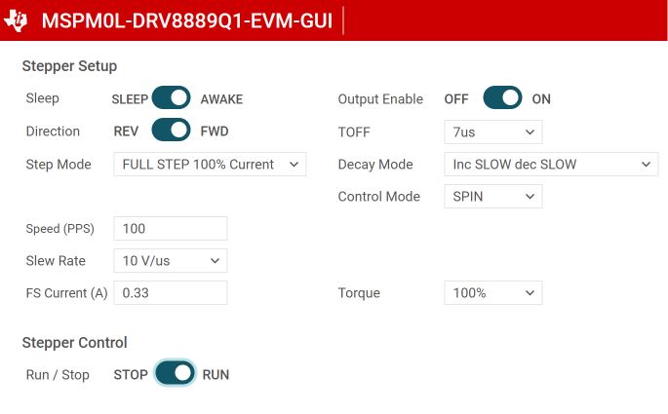Click the FWD label text
Image resolution: width=668 pixels, height=414 pixels.
[x=215, y=132]
